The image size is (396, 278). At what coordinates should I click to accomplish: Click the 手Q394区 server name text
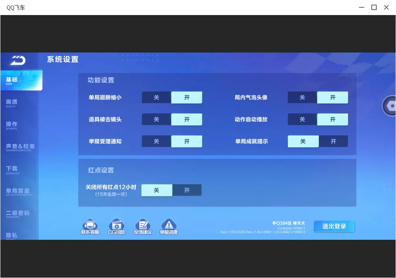[288, 223]
